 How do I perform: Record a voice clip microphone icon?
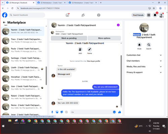point(52,112)
